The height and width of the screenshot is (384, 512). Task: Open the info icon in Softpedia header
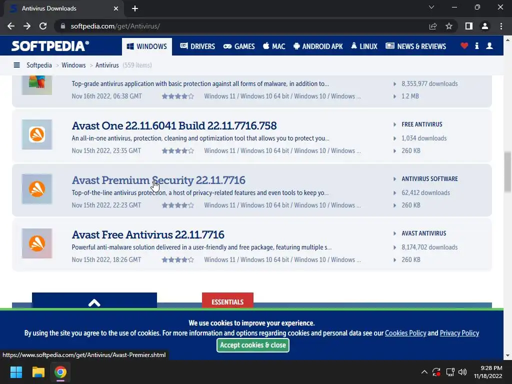coord(477,45)
